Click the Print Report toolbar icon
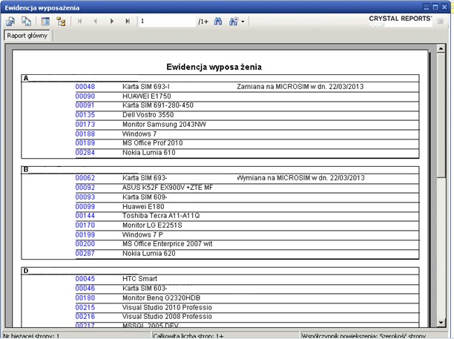 (x=26, y=22)
